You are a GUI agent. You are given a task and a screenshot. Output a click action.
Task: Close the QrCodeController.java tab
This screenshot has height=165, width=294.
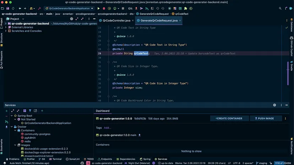(x=133, y=21)
